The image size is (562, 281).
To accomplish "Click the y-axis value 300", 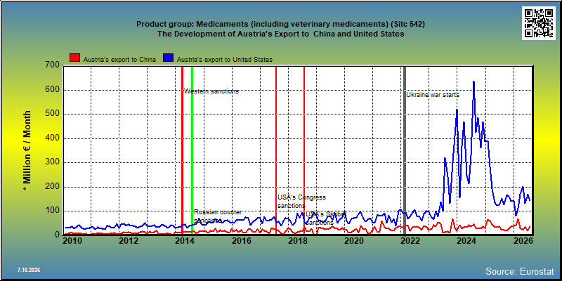I will (52, 163).
